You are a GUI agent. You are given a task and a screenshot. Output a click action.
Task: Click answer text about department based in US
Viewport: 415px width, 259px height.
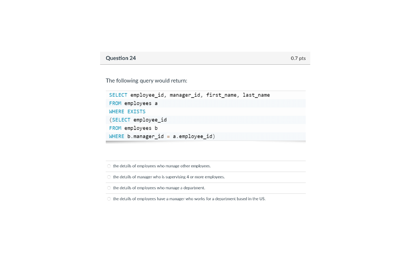(189, 198)
